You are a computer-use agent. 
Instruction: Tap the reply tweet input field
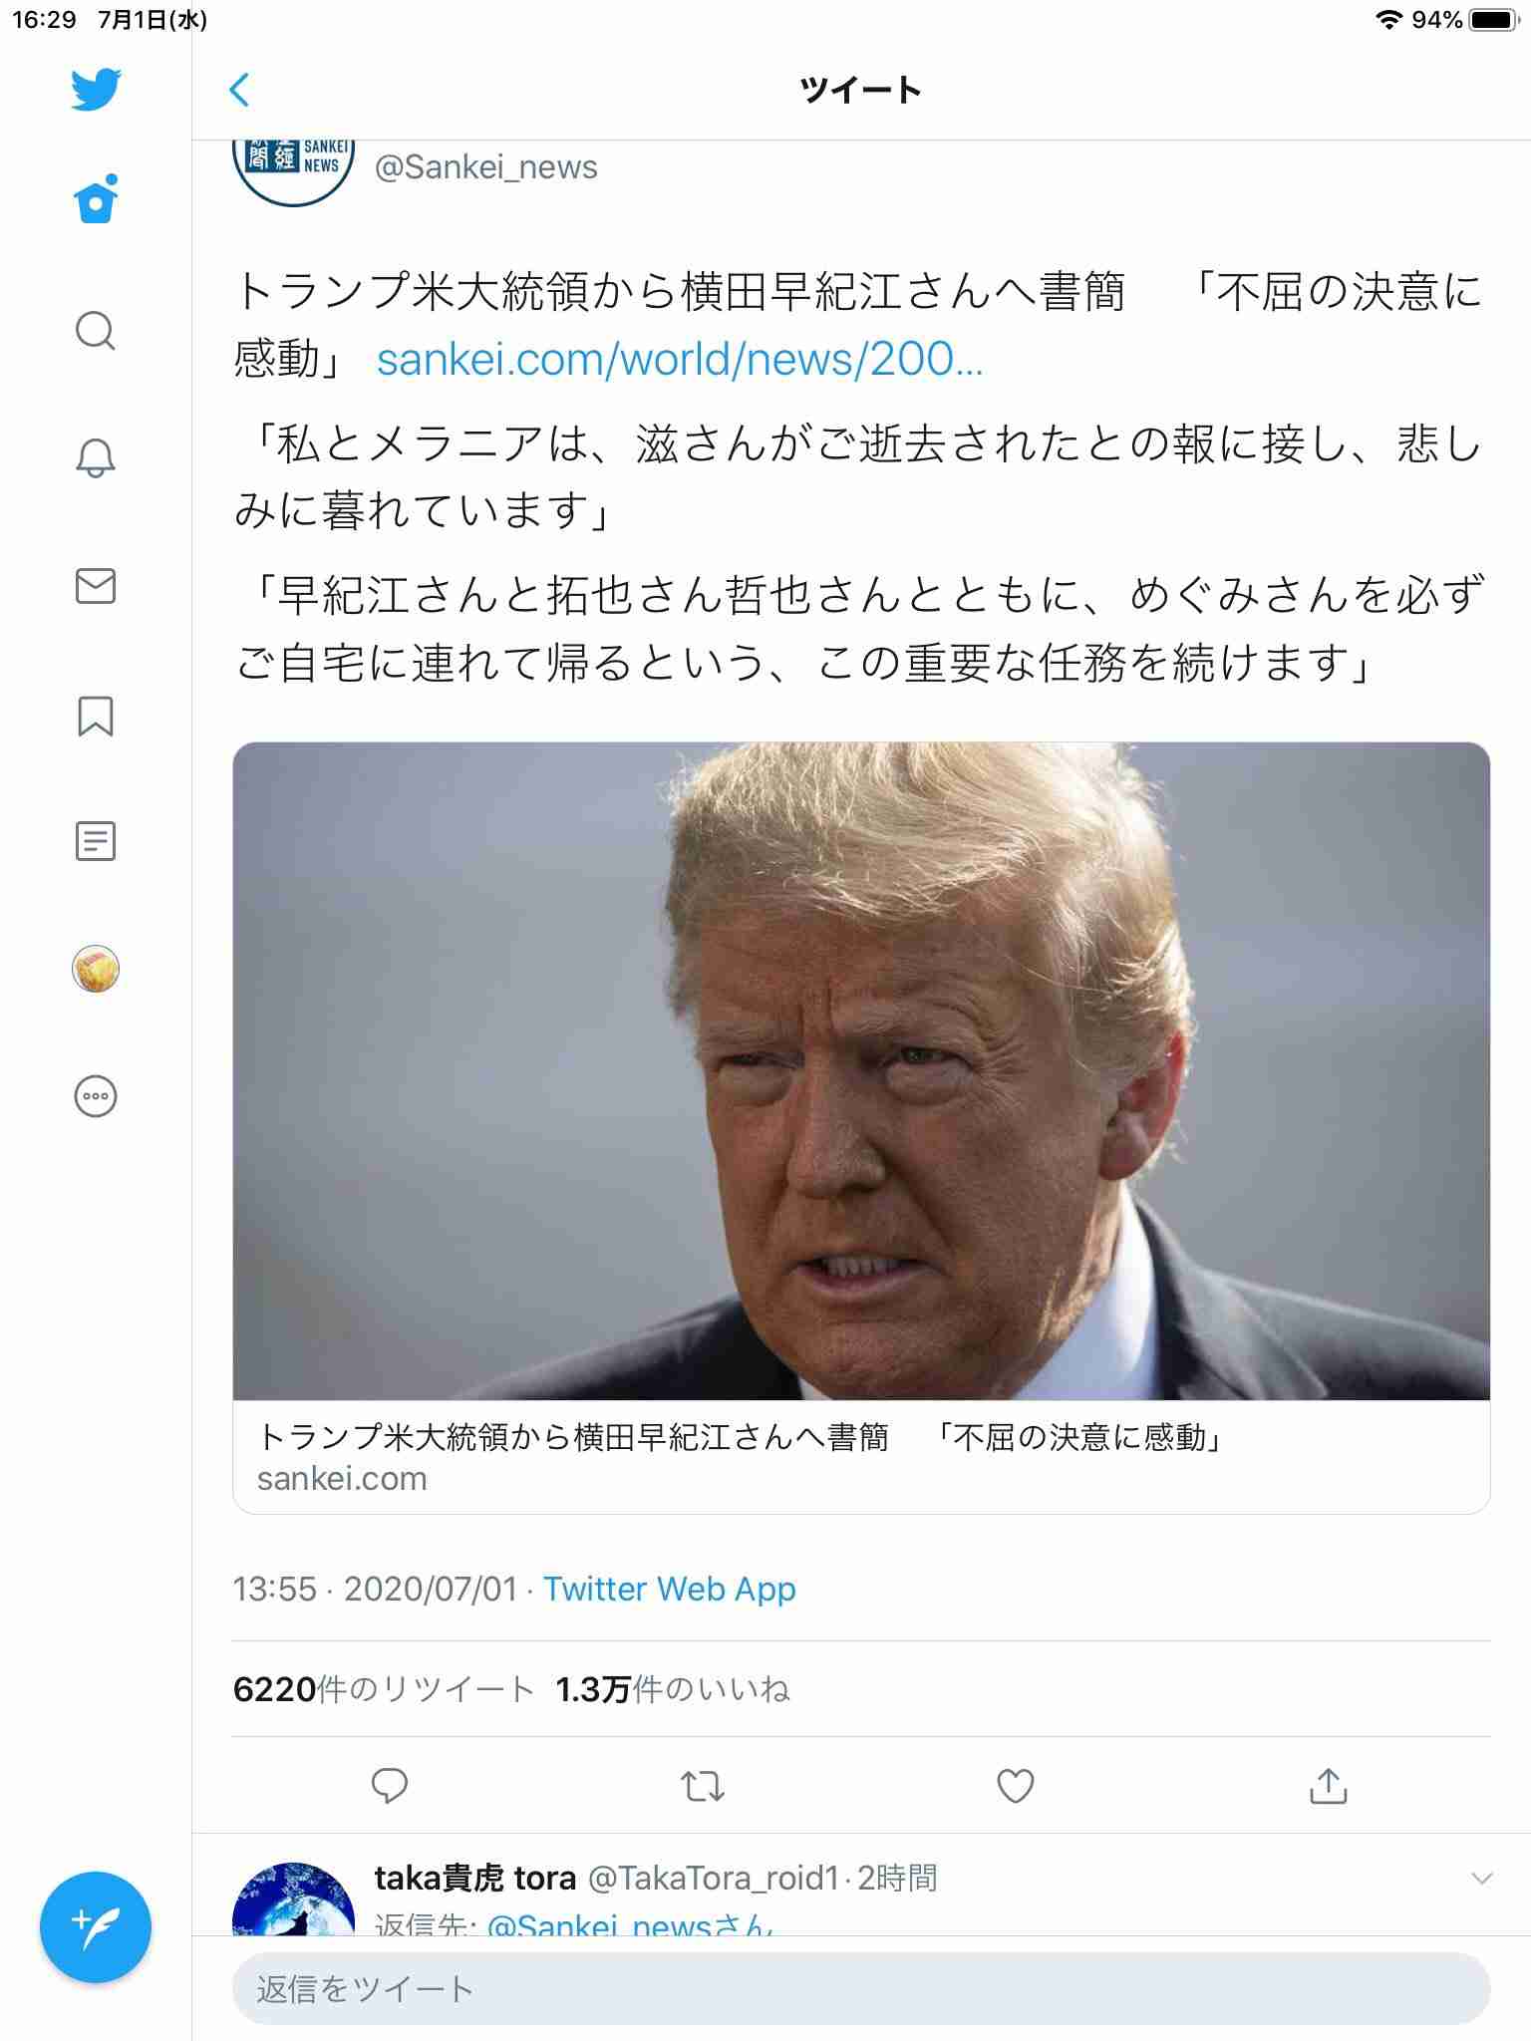(x=861, y=1989)
